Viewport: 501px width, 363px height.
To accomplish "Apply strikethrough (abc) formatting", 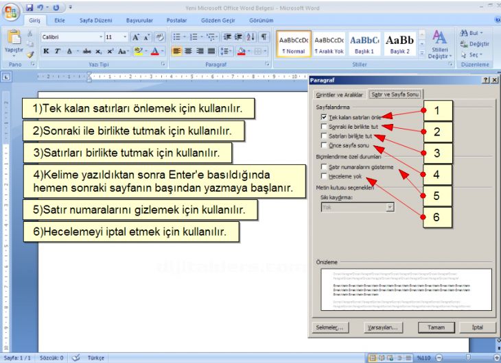I will coord(87,51).
